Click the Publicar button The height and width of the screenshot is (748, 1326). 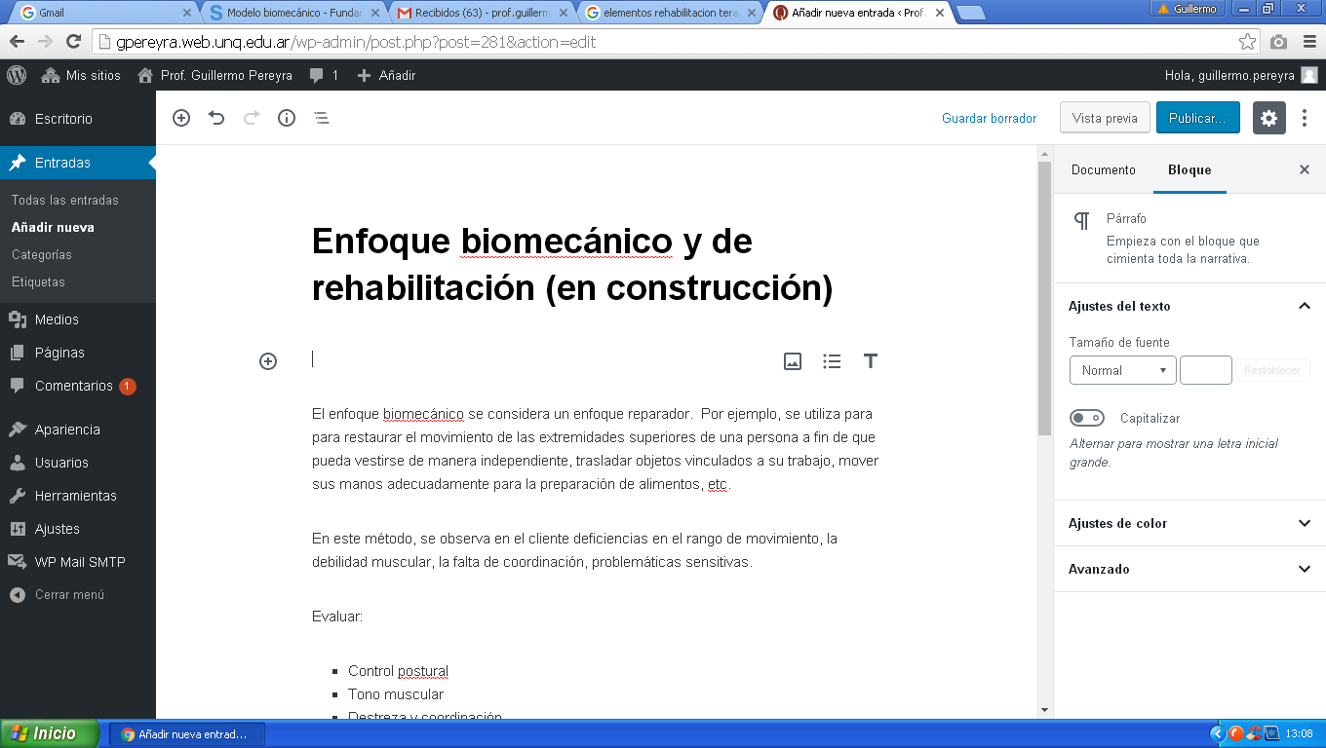[x=1197, y=118]
